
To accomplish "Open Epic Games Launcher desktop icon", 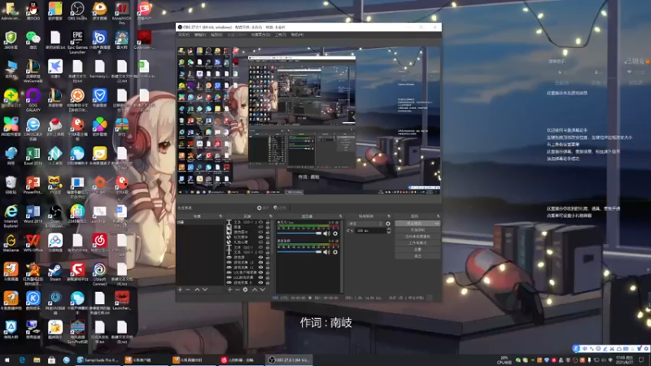I will pos(77,41).
